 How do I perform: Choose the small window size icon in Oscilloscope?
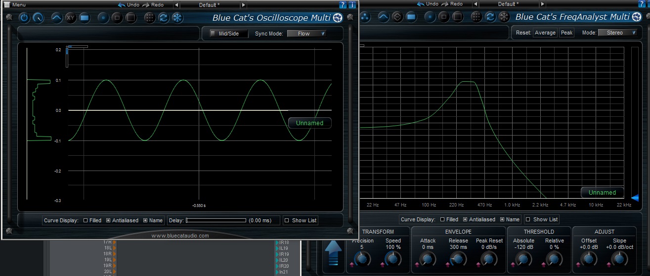click(103, 18)
